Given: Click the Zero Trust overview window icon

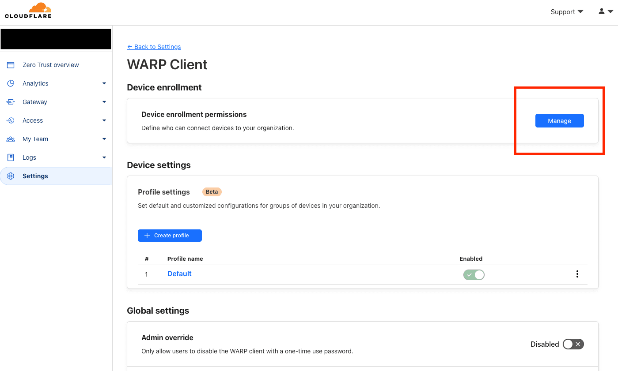Looking at the screenshot, I should click(x=11, y=65).
